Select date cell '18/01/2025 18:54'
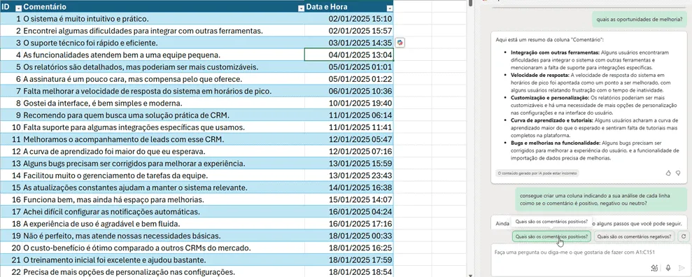The width and height of the screenshot is (692, 277). [x=349, y=271]
